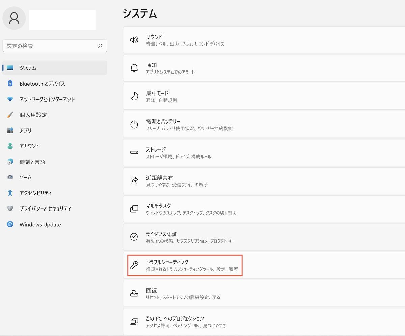Open 集中モード settings row
Image resolution: width=405 pixels, height=336 pixels.
(x=264, y=96)
